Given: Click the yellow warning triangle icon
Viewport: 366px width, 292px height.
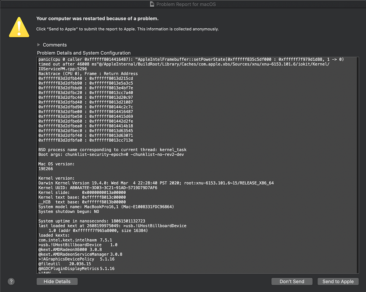Looking at the screenshot, I should tap(19, 27).
